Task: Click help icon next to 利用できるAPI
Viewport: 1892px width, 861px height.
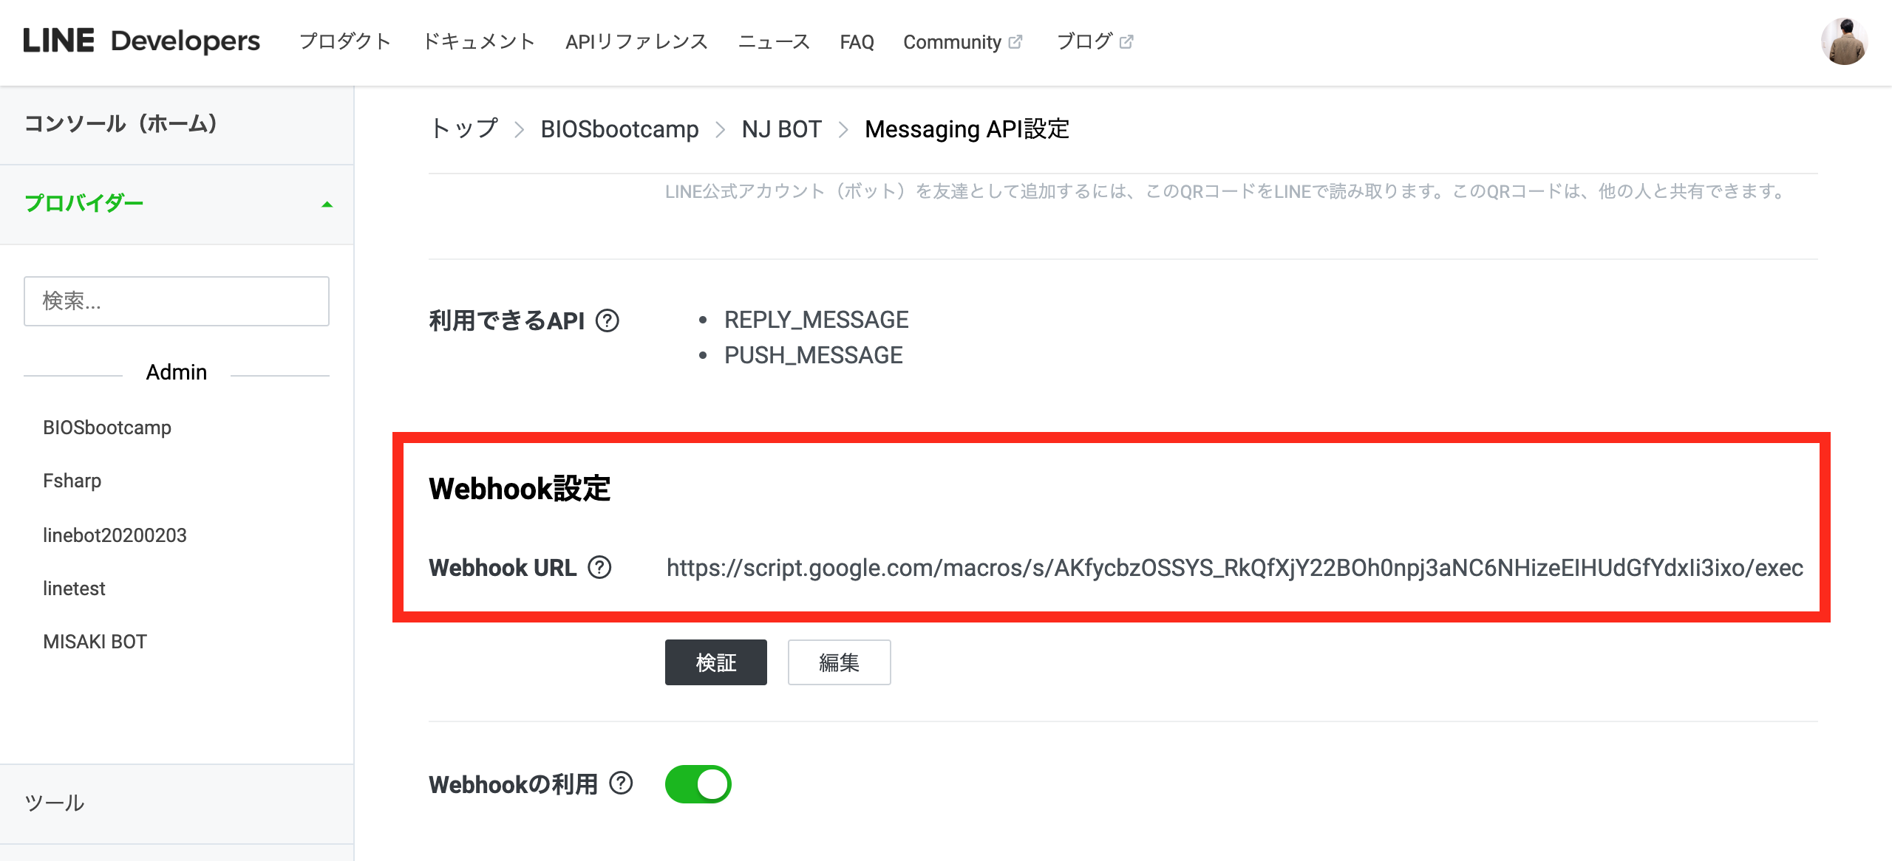Action: tap(608, 321)
